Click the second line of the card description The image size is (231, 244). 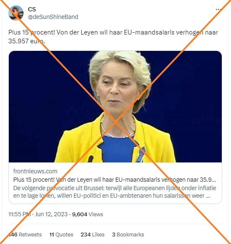pos(112,196)
